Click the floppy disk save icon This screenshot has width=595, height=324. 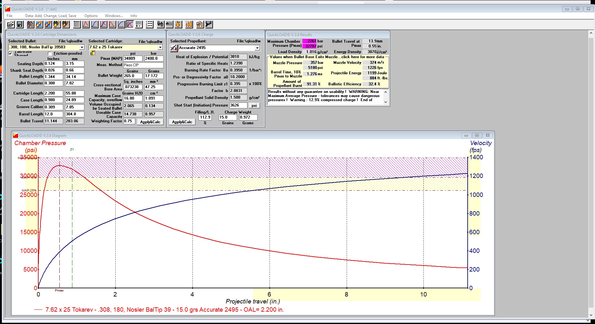[x=20, y=24]
